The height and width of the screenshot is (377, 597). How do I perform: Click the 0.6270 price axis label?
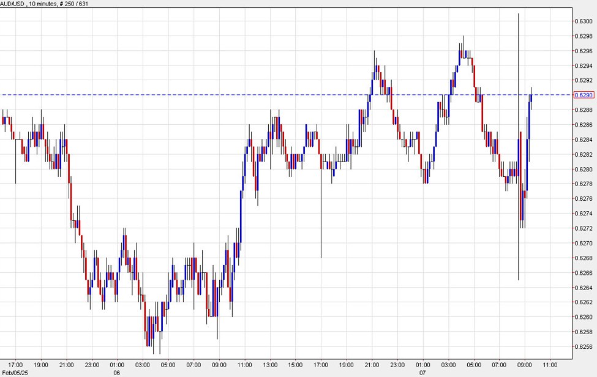click(x=583, y=243)
